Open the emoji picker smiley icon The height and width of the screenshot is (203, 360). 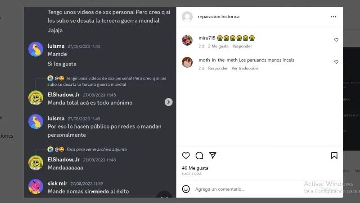click(186, 189)
